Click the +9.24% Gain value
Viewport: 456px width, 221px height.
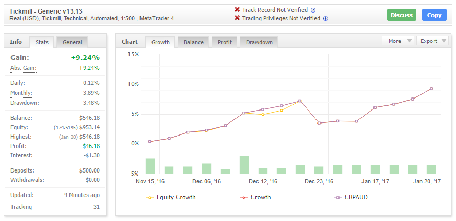point(85,58)
